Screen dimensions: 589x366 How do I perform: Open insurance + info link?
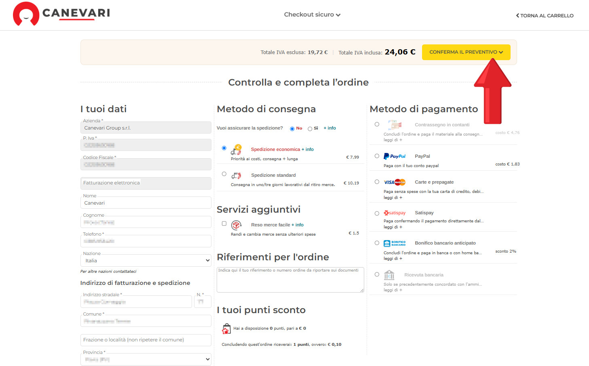[x=329, y=128]
